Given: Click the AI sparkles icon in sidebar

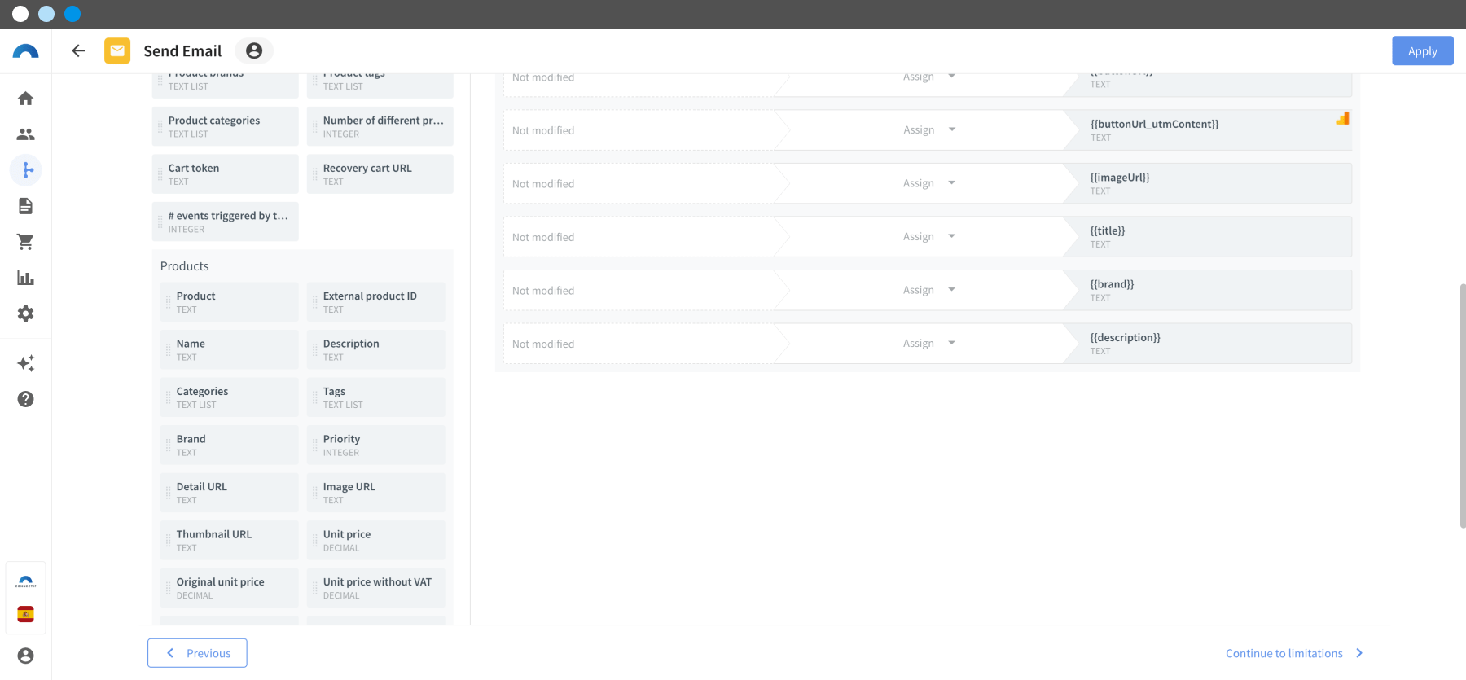Looking at the screenshot, I should pyautogui.click(x=26, y=363).
